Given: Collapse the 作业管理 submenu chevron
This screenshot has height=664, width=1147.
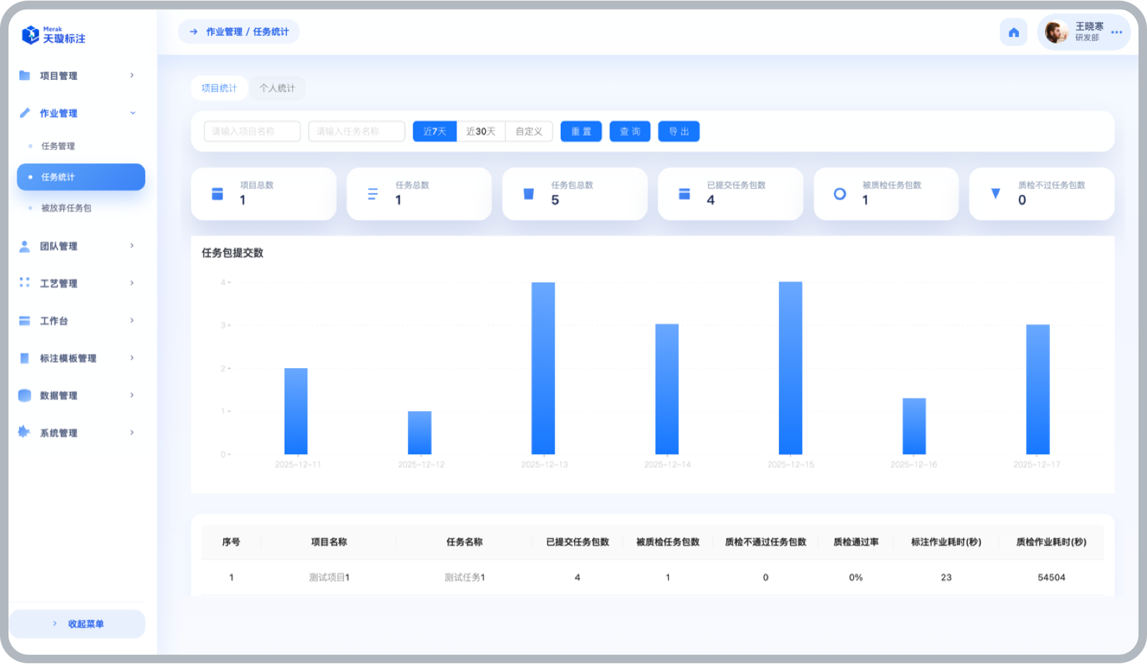Looking at the screenshot, I should pos(132,113).
